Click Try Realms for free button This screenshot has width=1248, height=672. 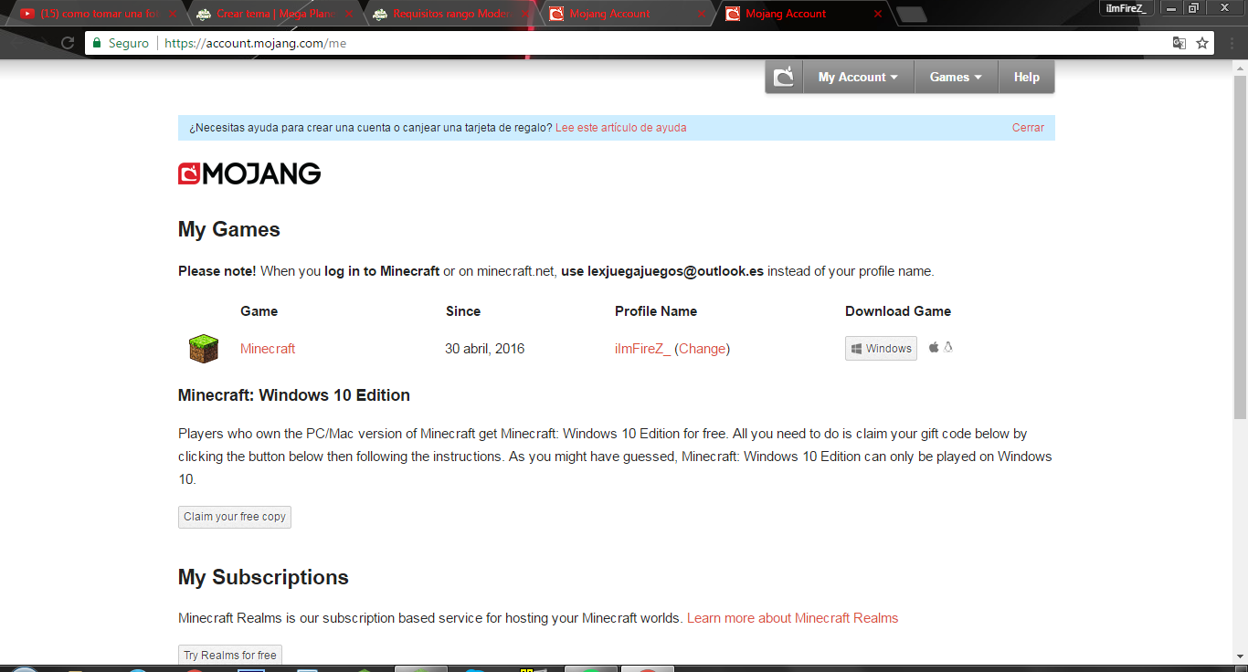coord(230,655)
